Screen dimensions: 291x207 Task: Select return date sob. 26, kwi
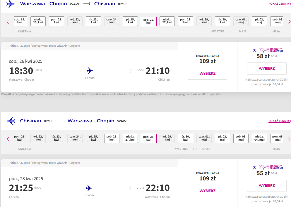(112, 138)
